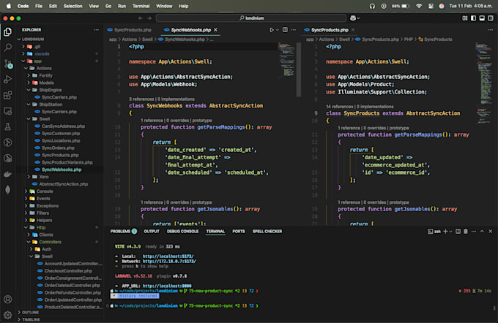Viewport: 498px width, 323px height.
Task: Add a new terminal with plus
Action: [x=445, y=232]
